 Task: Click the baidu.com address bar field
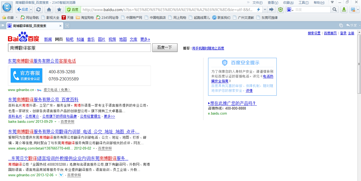point(168,10)
